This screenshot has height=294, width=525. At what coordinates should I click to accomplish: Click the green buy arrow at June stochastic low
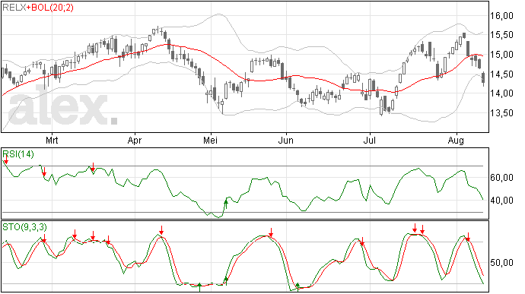tap(297, 286)
